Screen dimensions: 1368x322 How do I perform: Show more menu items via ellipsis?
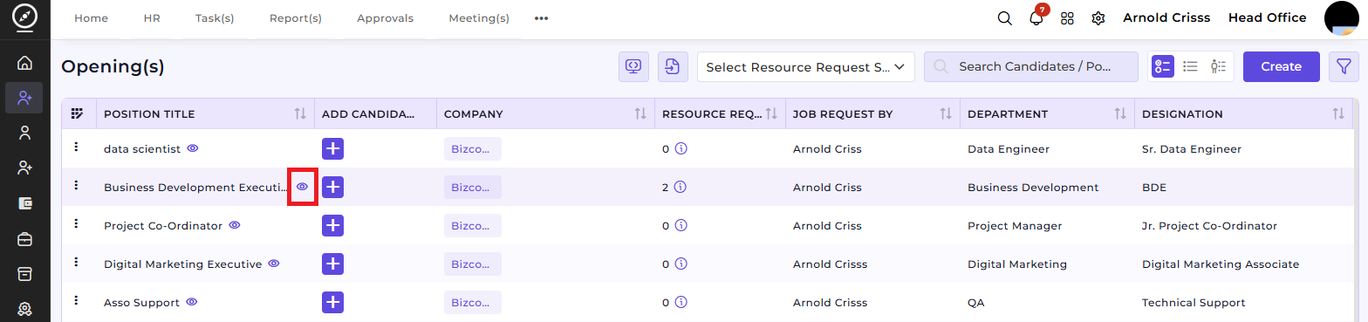[541, 18]
